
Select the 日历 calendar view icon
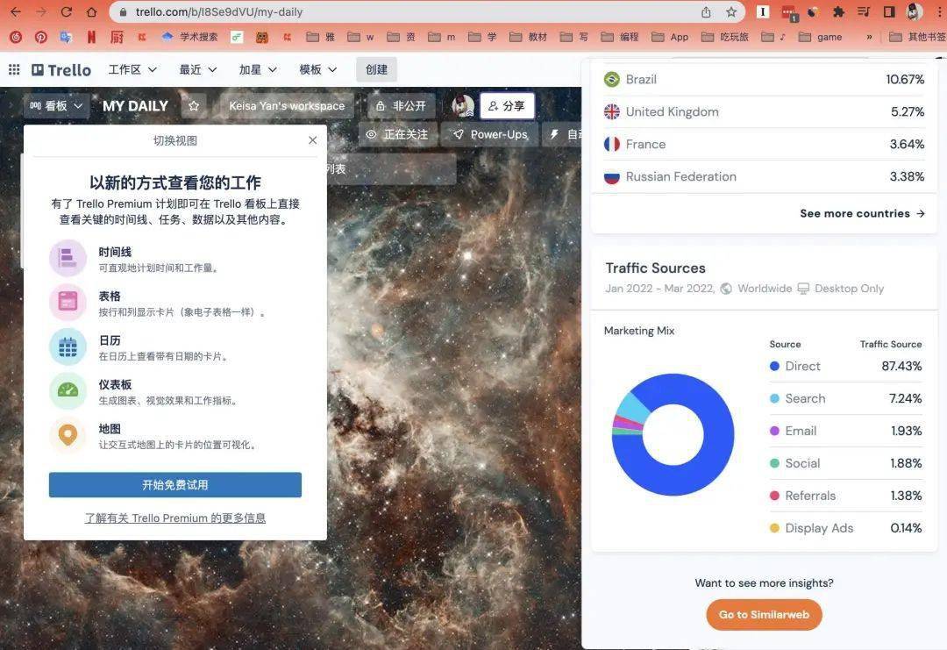[68, 346]
